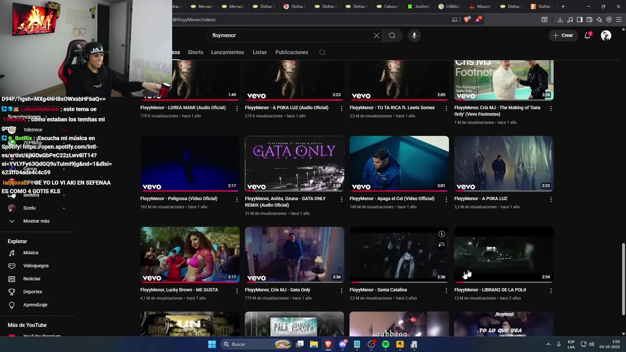The image size is (626, 352).
Task: Open File Explorer from the taskbar
Action: 314,344
